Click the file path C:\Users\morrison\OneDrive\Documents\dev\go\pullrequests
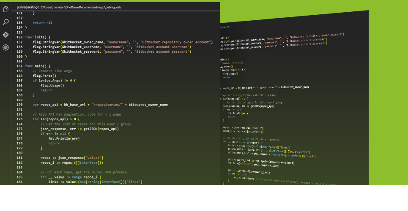 pos(81,7)
